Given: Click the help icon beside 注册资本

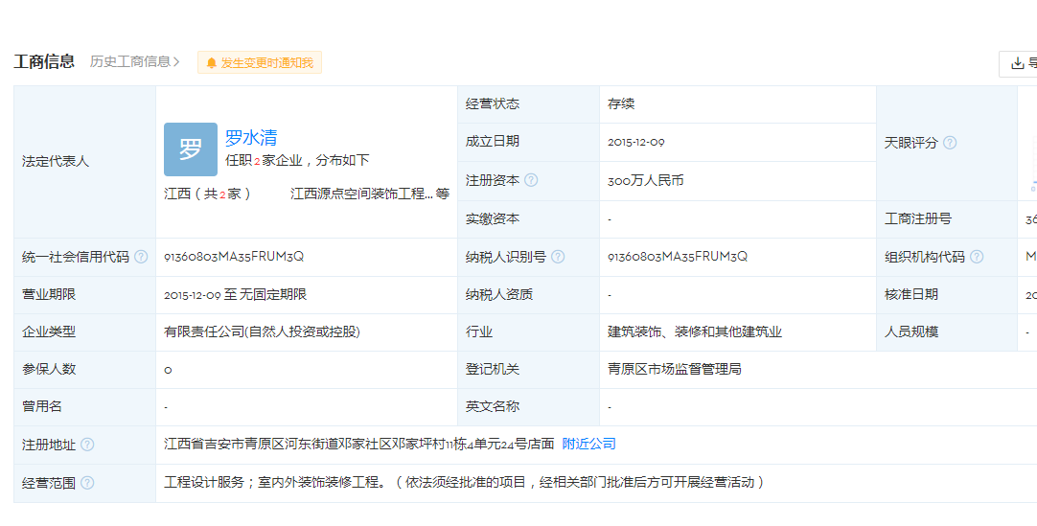Looking at the screenshot, I should coord(531,180).
